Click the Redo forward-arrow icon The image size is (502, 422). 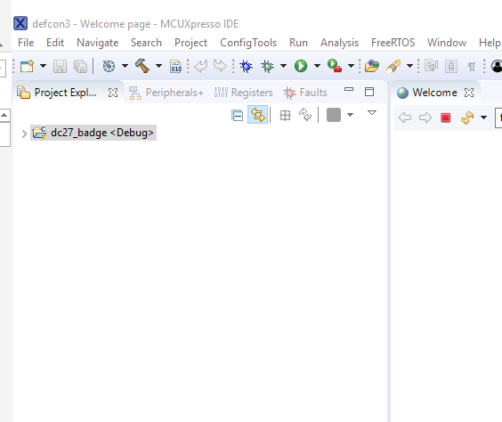[x=220, y=66]
